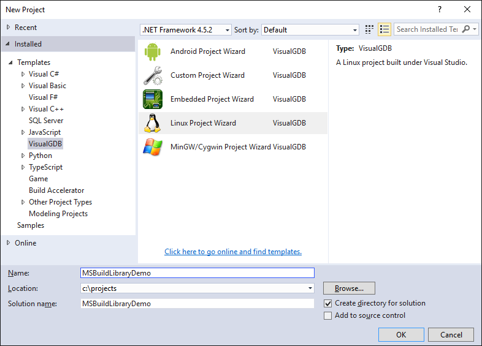Screen dimensions: 482x346
Task: Click the MinGW/Cygwin Windows flag icon
Action: (153, 147)
